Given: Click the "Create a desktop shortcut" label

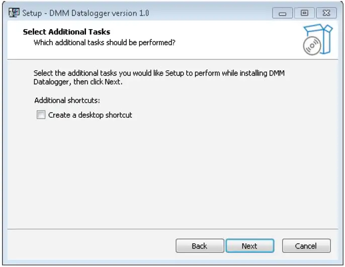Looking at the screenshot, I should tap(90, 115).
